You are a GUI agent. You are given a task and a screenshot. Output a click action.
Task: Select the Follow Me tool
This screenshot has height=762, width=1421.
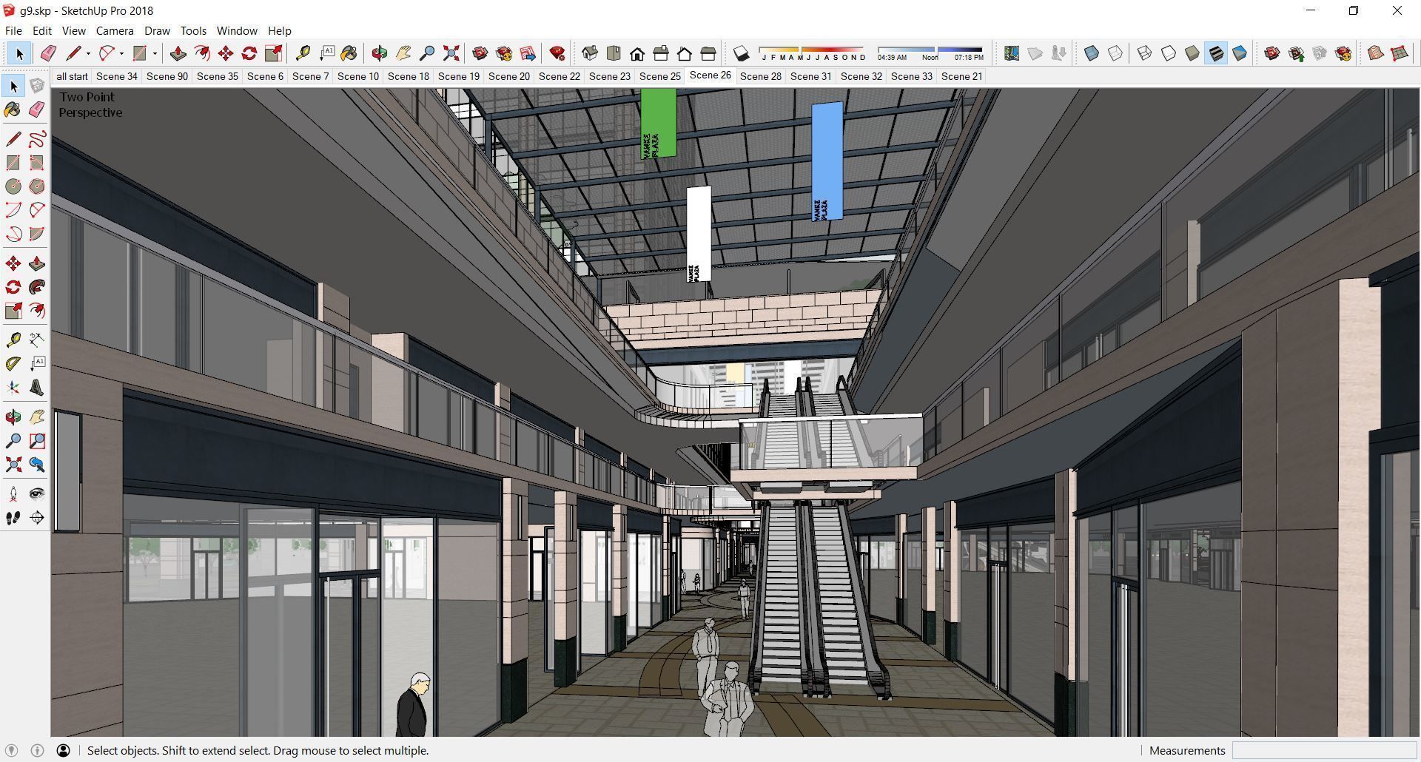[x=37, y=287]
